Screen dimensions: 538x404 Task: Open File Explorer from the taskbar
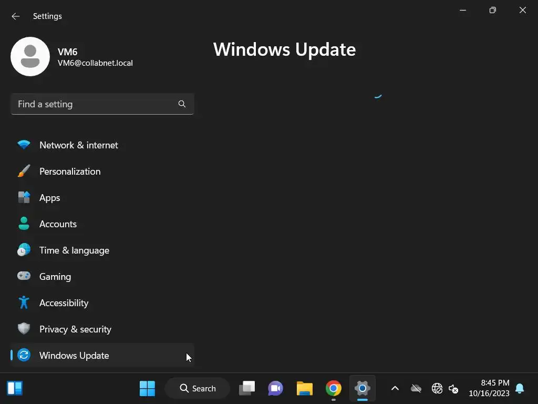[x=304, y=388]
